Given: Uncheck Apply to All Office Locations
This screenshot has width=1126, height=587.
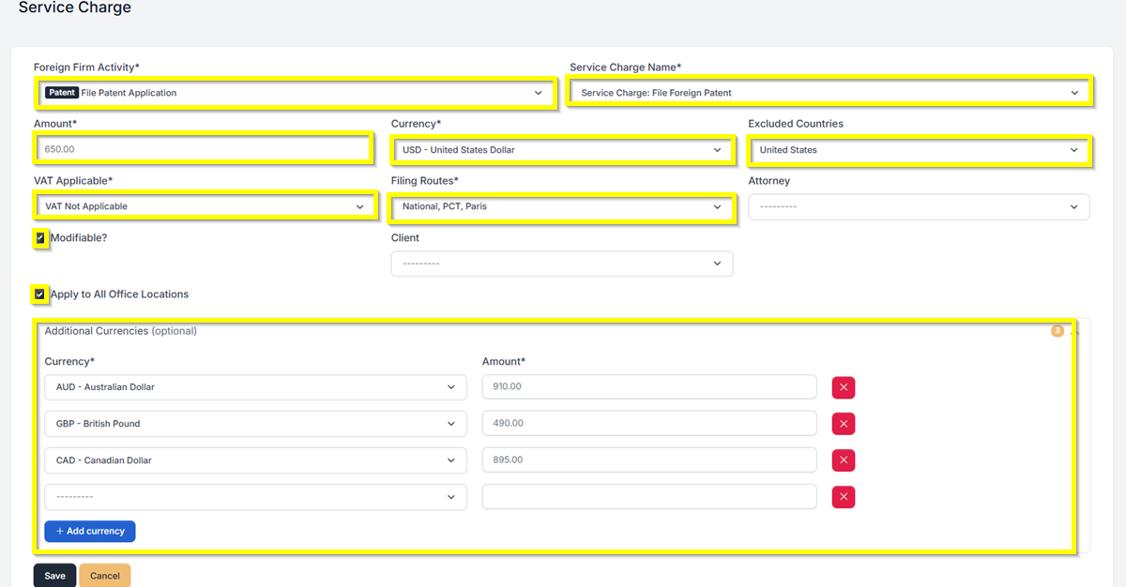Looking at the screenshot, I should [x=39, y=294].
